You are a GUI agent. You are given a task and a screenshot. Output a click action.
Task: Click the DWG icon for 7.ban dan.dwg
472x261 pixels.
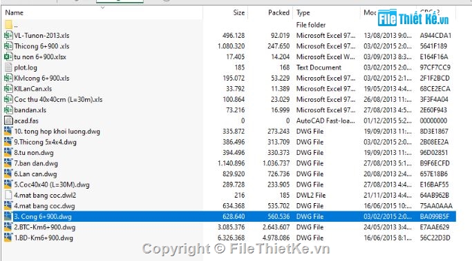[8, 163]
